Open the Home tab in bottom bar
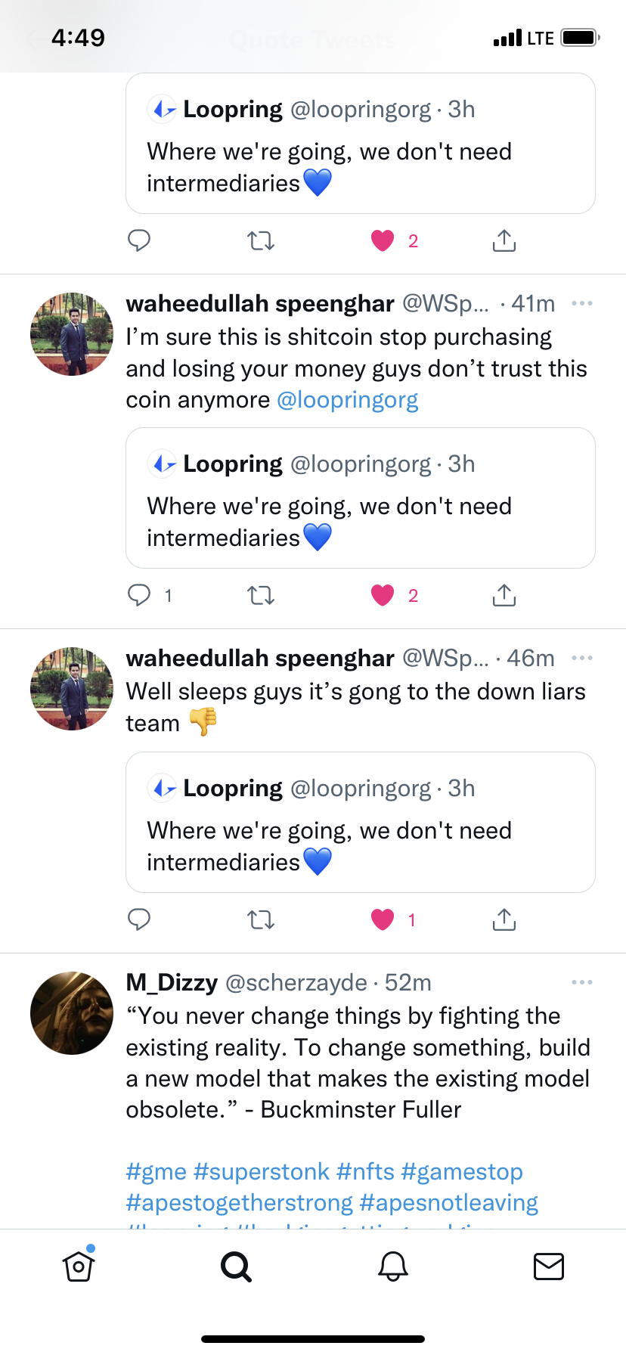 pyautogui.click(x=79, y=1266)
